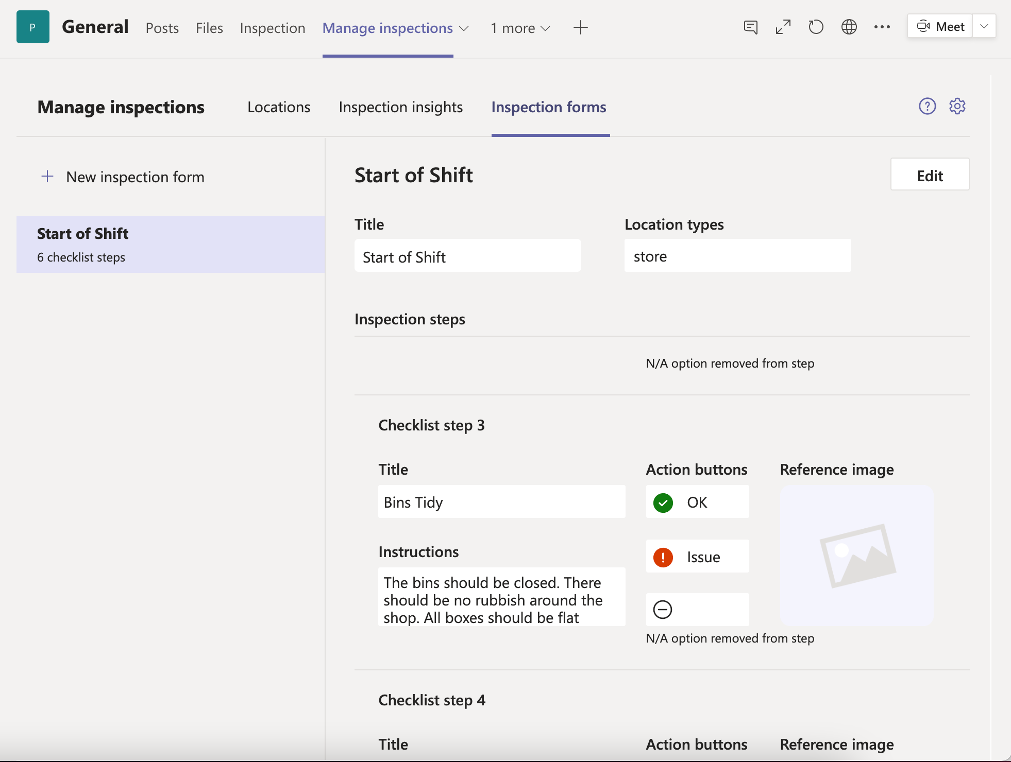
Task: Click the Bins Tidy title field
Action: (501, 501)
